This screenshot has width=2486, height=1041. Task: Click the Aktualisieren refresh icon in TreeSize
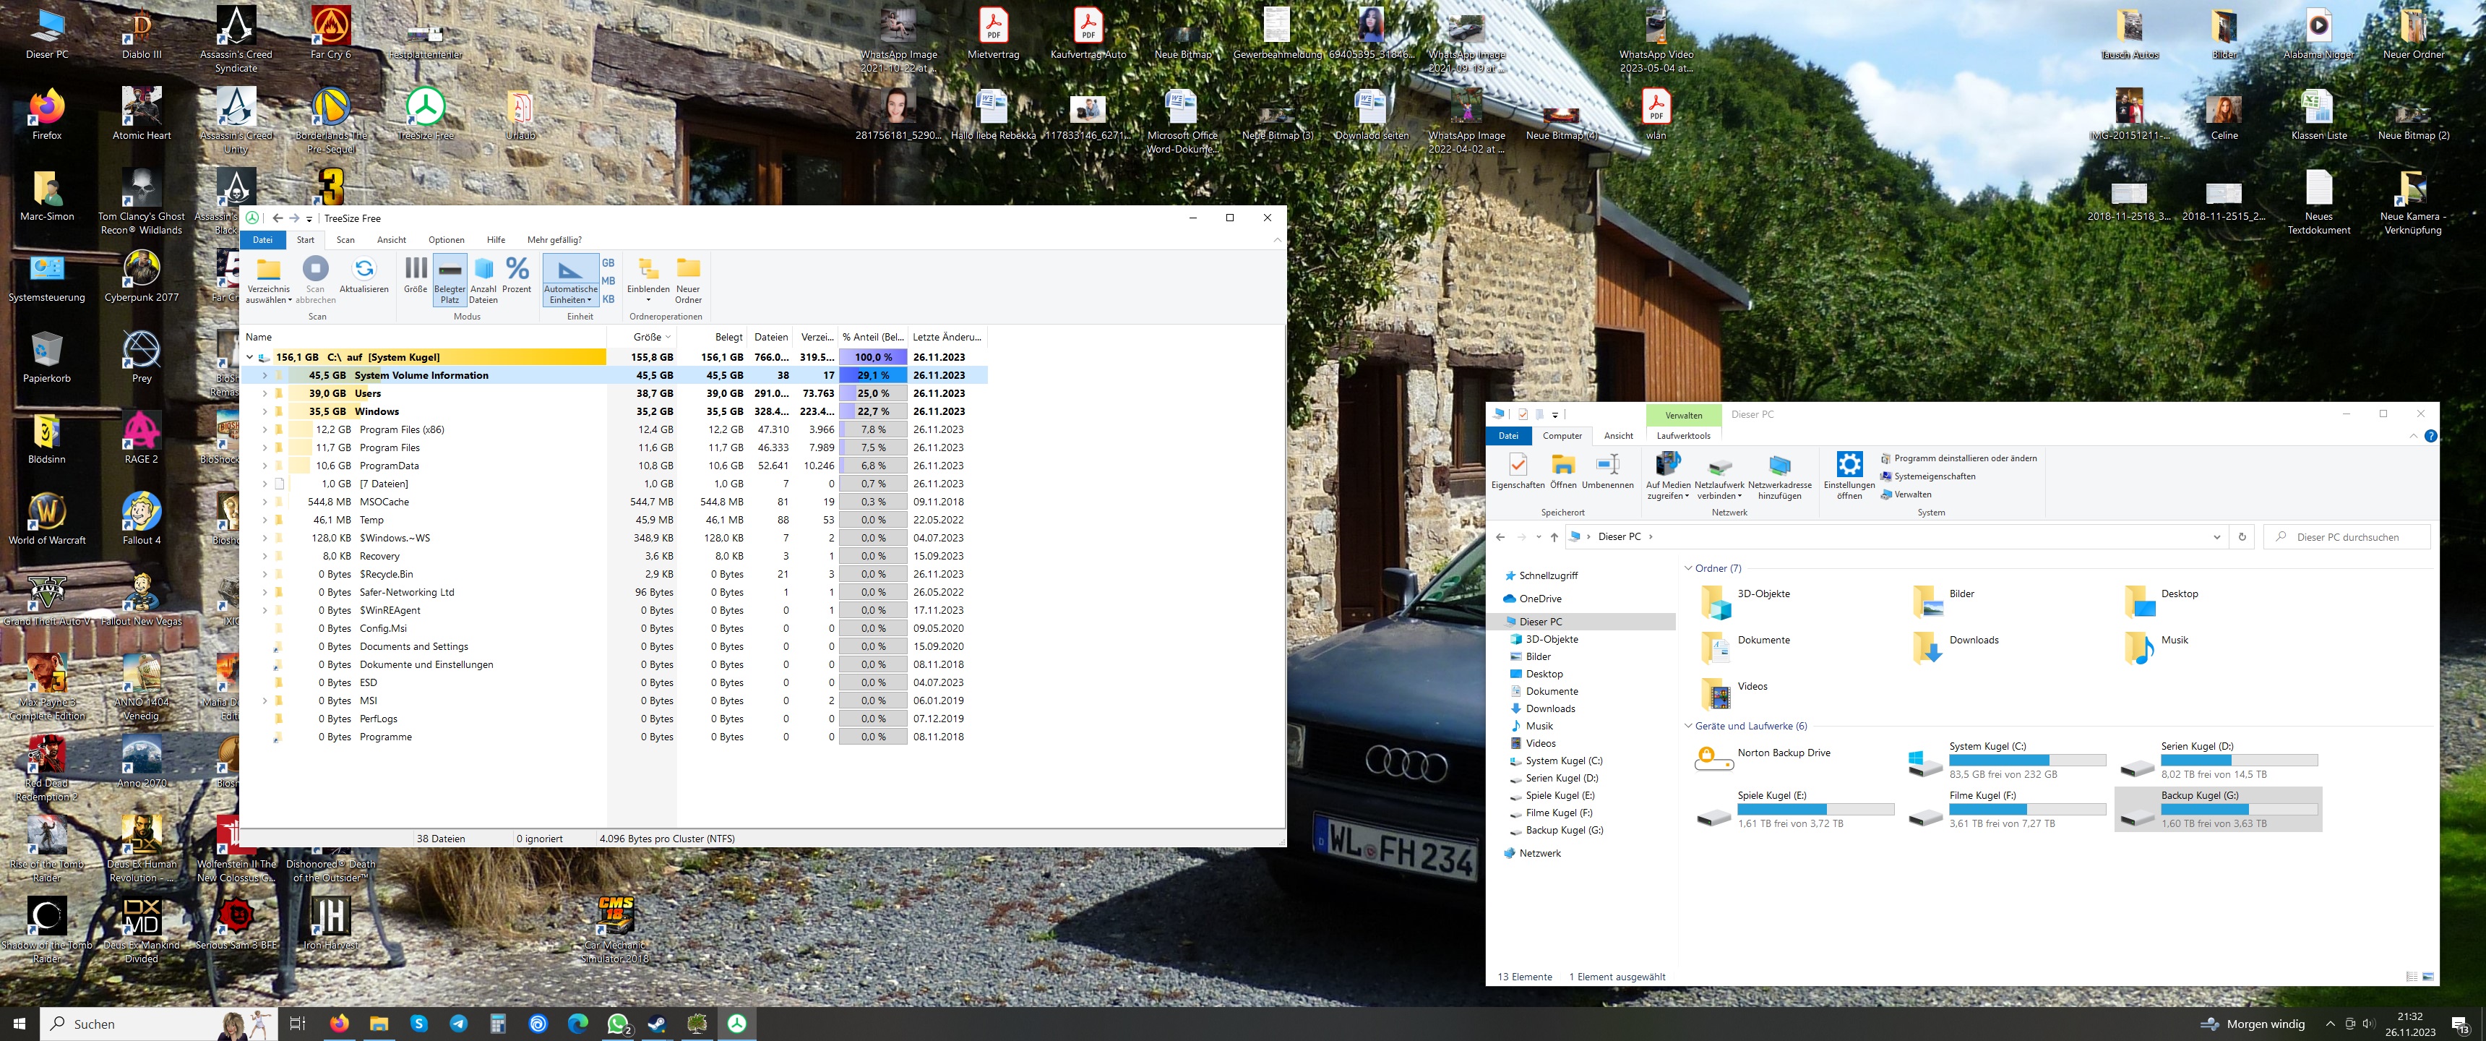click(364, 270)
